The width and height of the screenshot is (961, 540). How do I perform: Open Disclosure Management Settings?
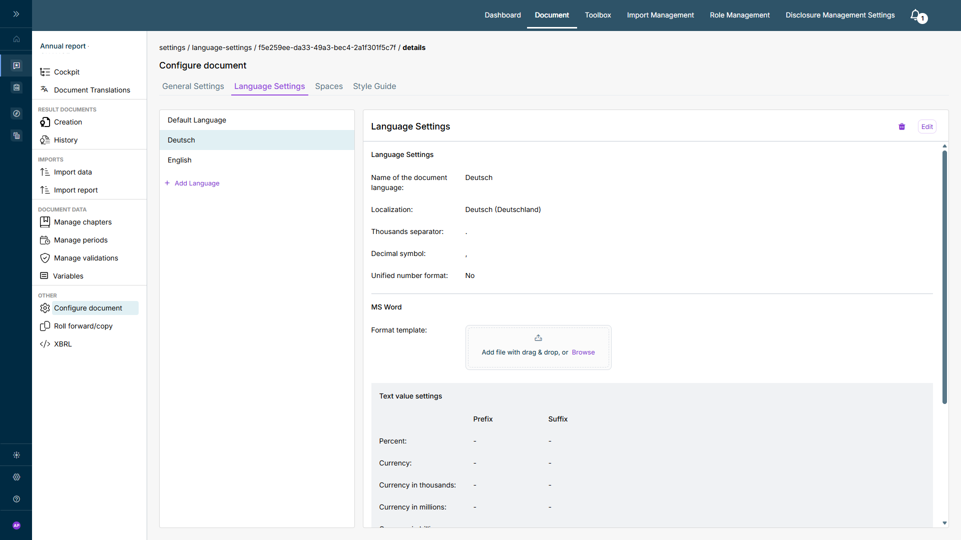(840, 15)
